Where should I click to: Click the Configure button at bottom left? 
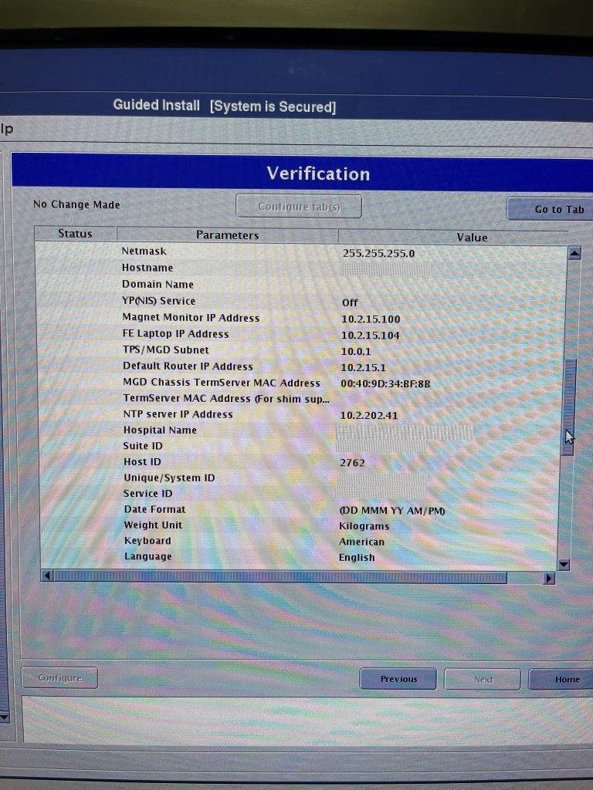(59, 678)
